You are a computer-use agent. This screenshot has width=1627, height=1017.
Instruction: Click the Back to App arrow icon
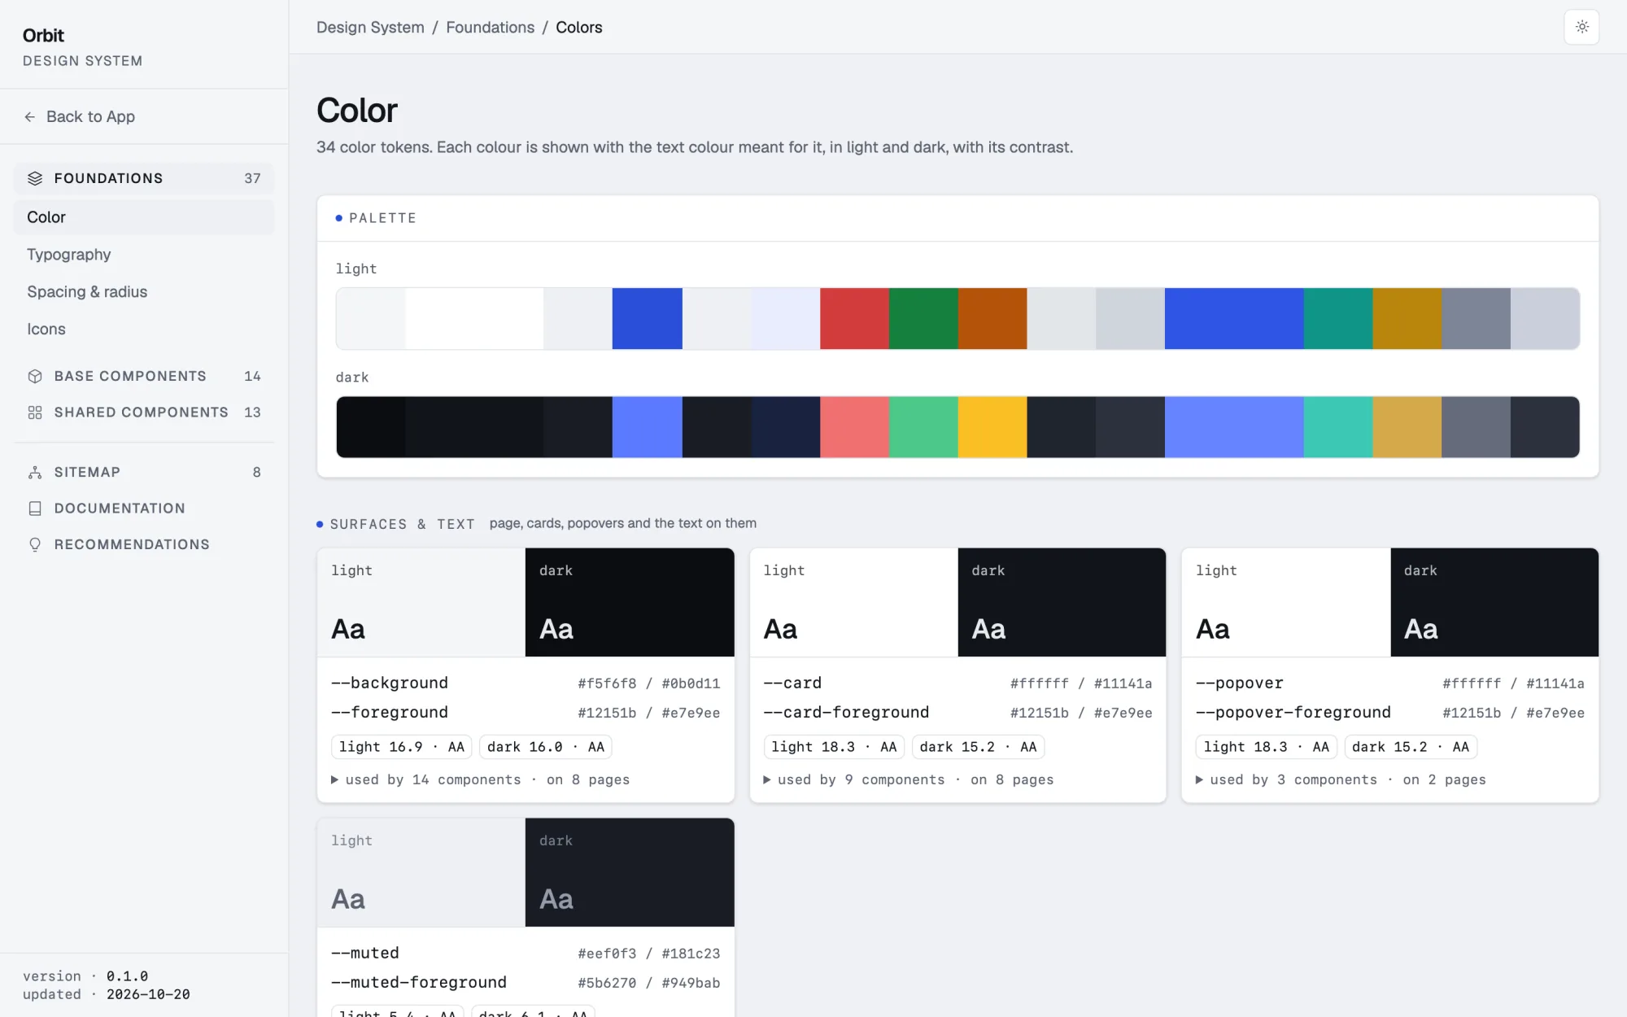[x=30, y=117]
